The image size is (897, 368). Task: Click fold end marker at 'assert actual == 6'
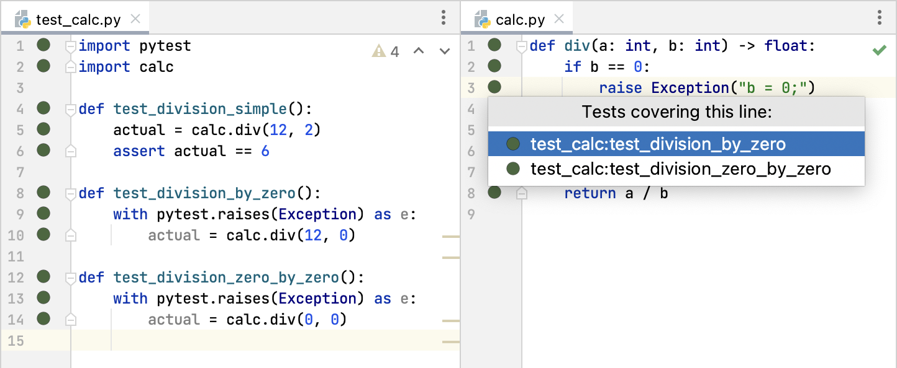point(71,151)
